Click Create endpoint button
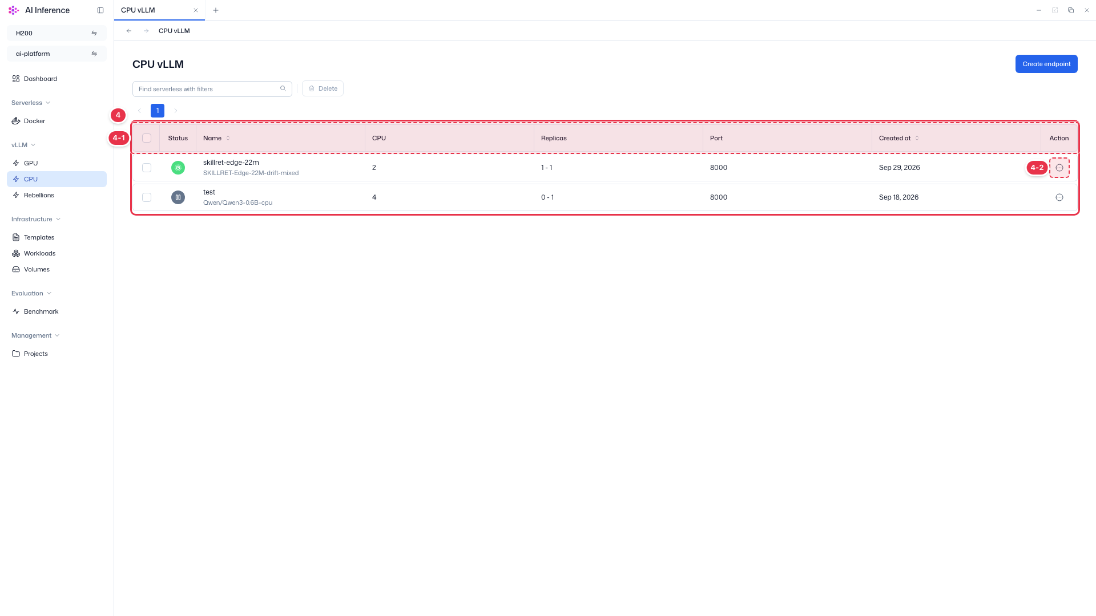This screenshot has height=616, width=1096. point(1046,64)
